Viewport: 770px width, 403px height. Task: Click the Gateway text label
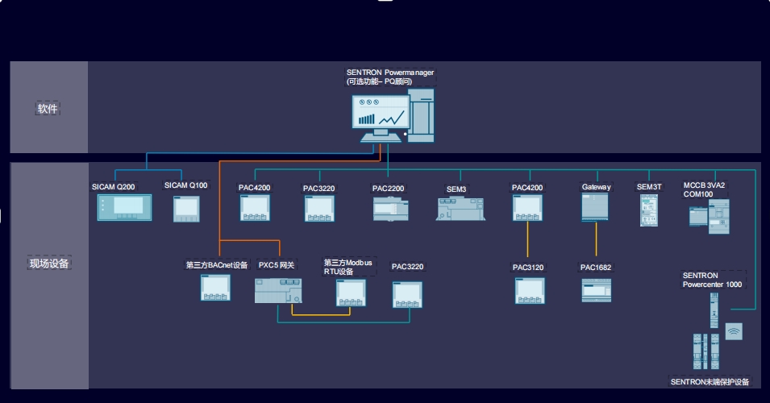[596, 186]
